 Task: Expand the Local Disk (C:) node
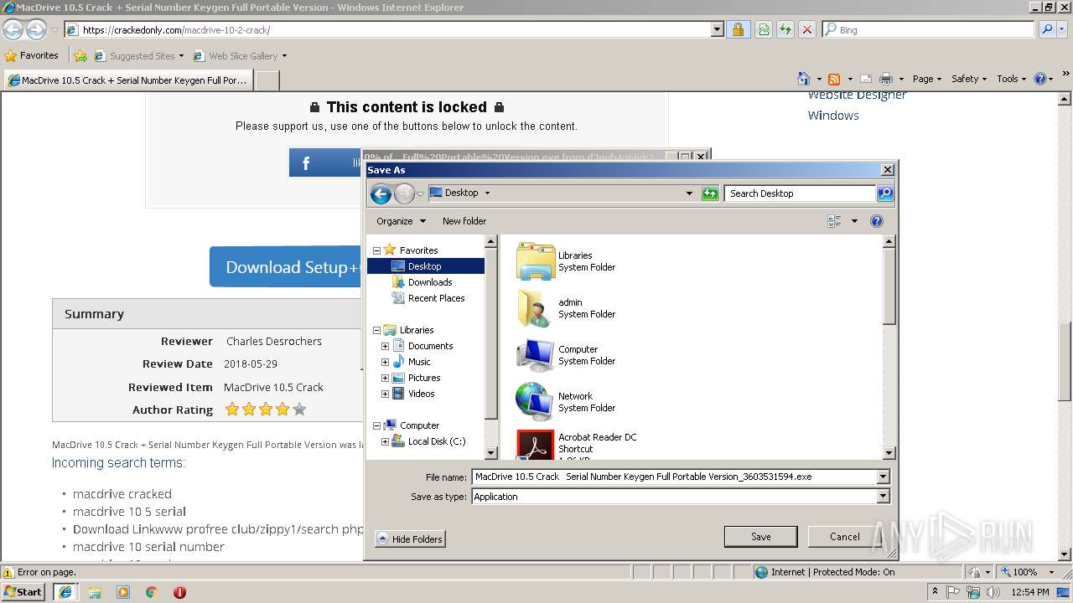(x=385, y=441)
